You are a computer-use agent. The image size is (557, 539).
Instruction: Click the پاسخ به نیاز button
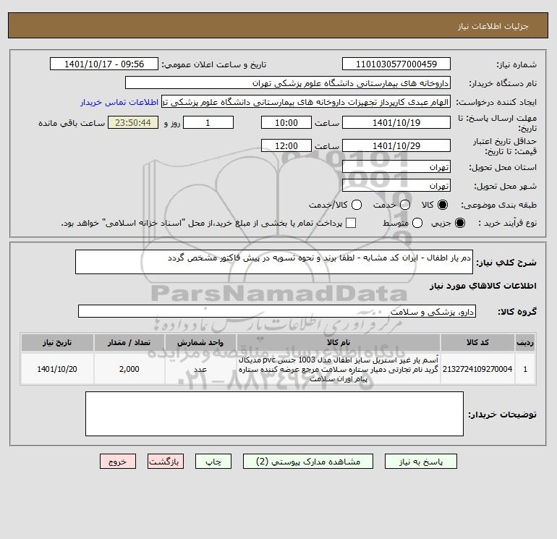coord(420,462)
